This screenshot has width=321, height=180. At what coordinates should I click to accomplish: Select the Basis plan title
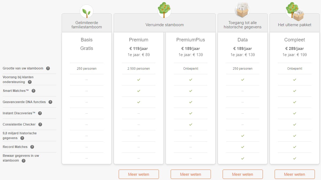pos(87,40)
